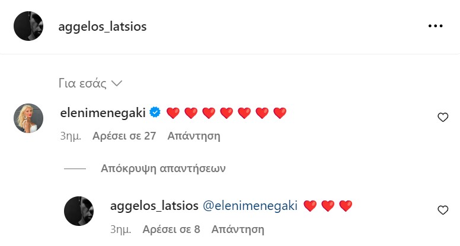Open the aggelos_latsios username on the reply
Screen dimensions: 460x246
(154, 205)
